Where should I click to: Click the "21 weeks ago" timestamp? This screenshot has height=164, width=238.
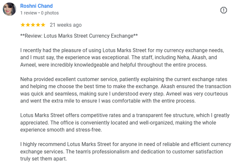66,25
